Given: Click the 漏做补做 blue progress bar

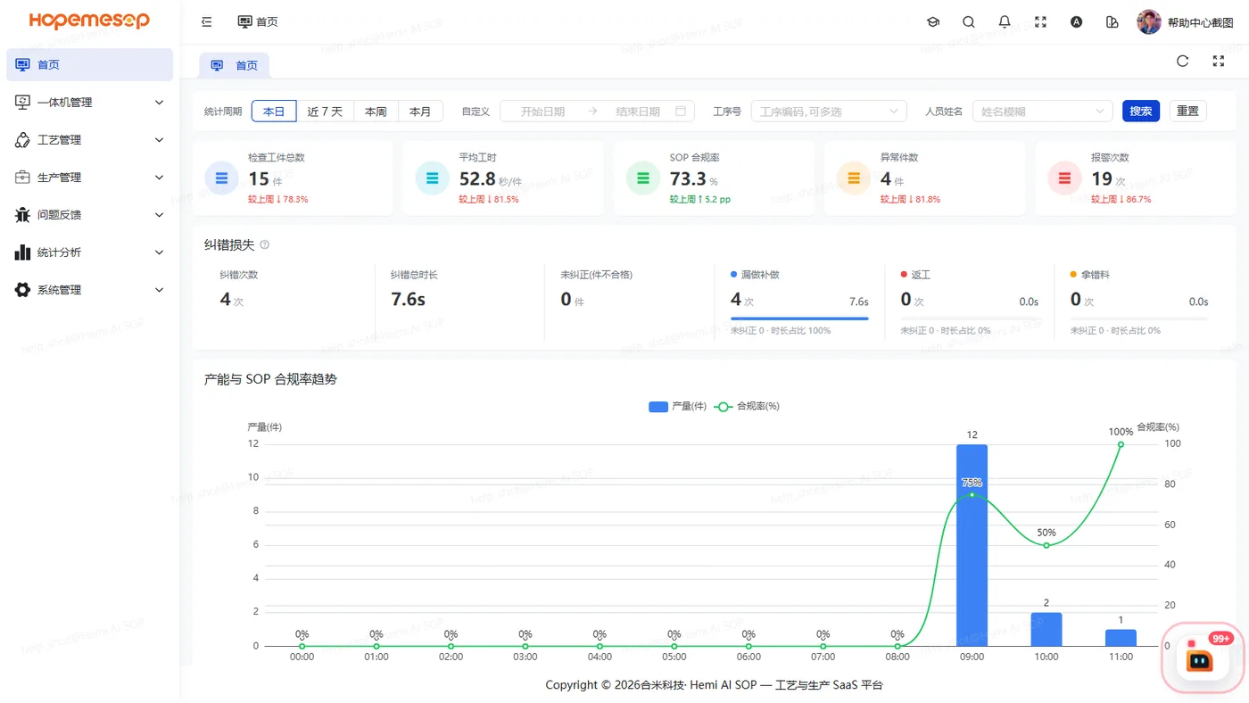Looking at the screenshot, I should point(799,318).
